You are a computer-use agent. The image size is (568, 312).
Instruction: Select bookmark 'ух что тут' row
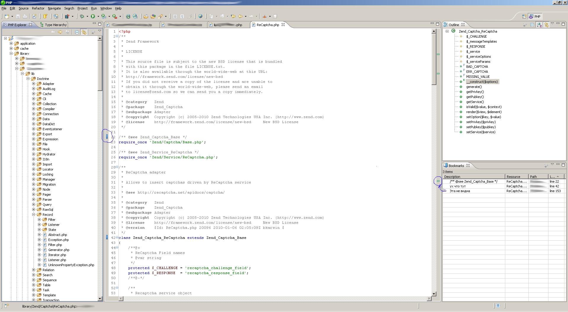pyautogui.click(x=504, y=186)
